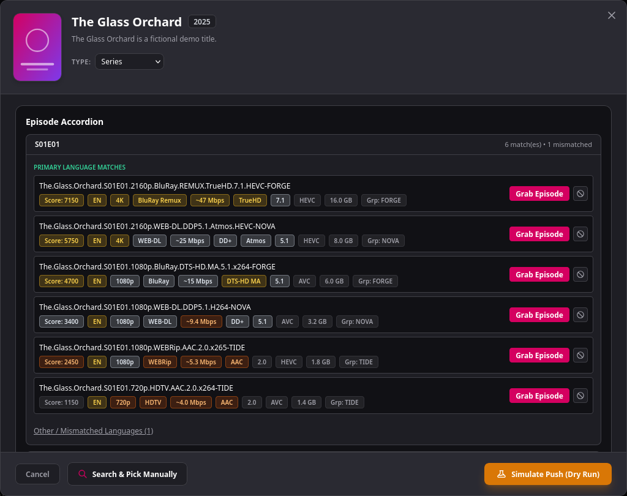The height and width of the screenshot is (496, 627).
Task: Select the Score: 2450 badge
Action: pos(62,362)
